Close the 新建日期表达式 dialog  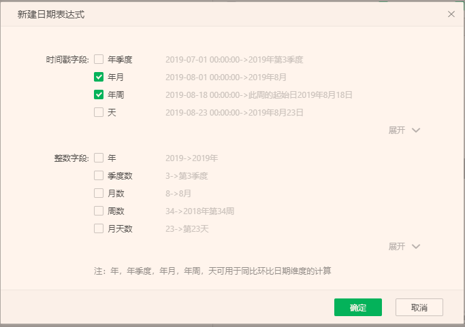(x=451, y=14)
